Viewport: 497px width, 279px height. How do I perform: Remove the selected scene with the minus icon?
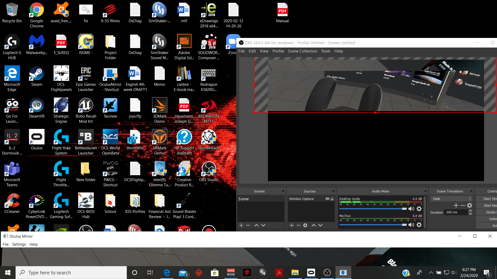coord(248,225)
